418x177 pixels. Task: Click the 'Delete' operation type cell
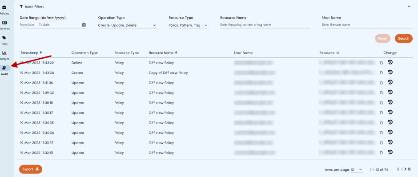[77, 63]
